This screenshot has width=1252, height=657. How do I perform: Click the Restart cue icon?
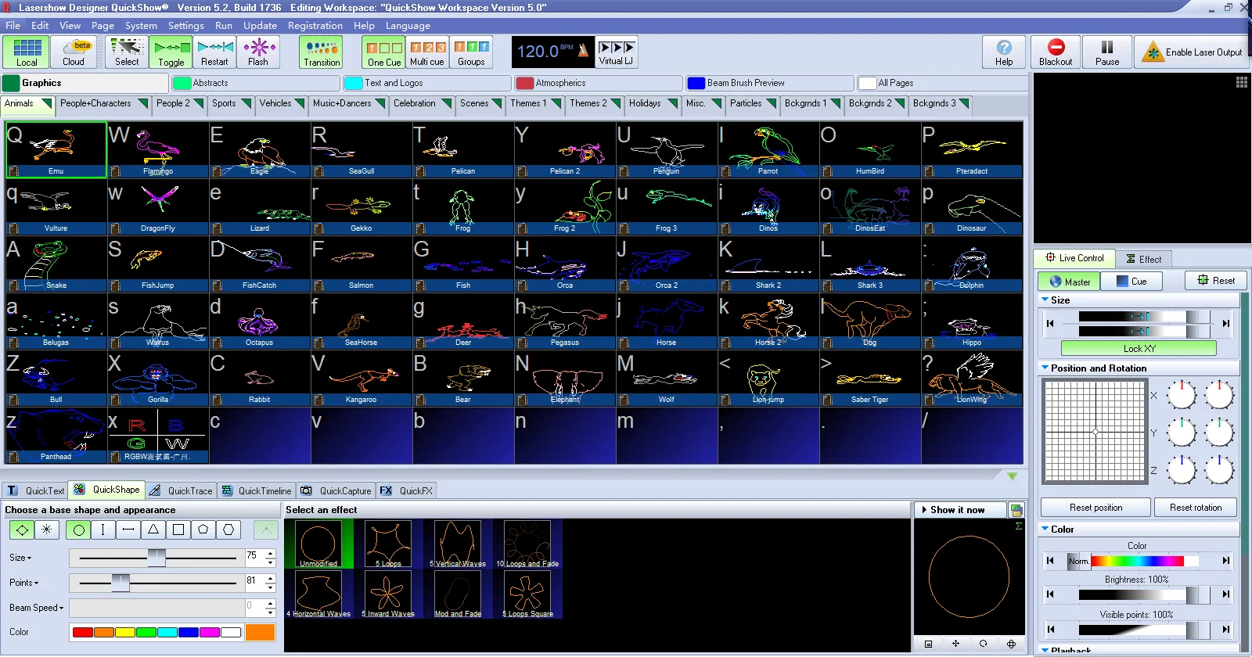coord(214,52)
